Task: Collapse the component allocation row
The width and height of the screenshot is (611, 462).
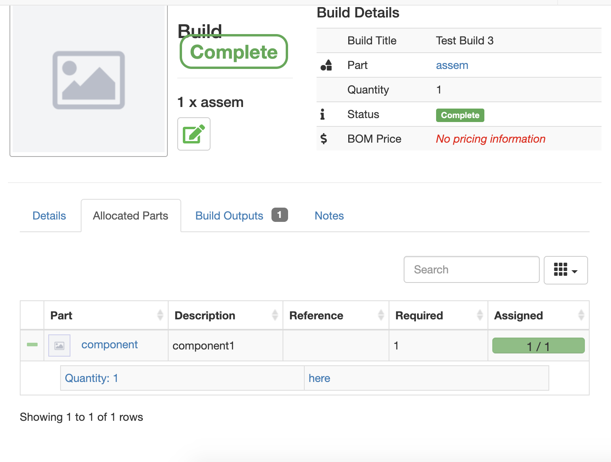Action: pos(32,345)
